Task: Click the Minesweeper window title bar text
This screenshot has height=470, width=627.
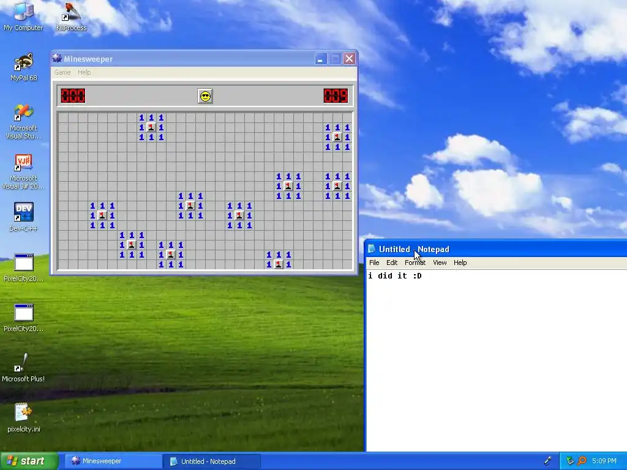Action: (x=88, y=59)
